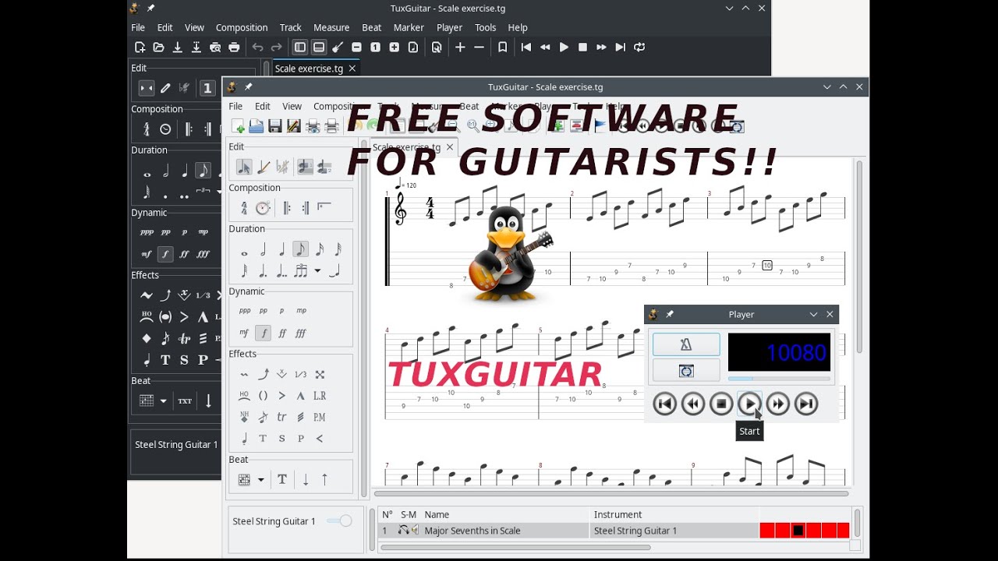The height and width of the screenshot is (561, 998).
Task: Apply let ring L.R effect in the light Effects panel
Action: pos(320,396)
